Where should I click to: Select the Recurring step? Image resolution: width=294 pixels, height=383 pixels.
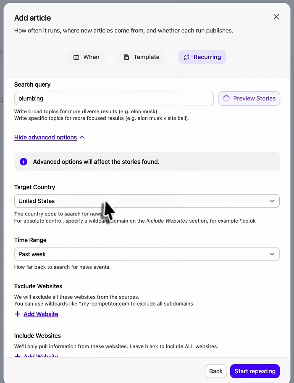coord(202,57)
